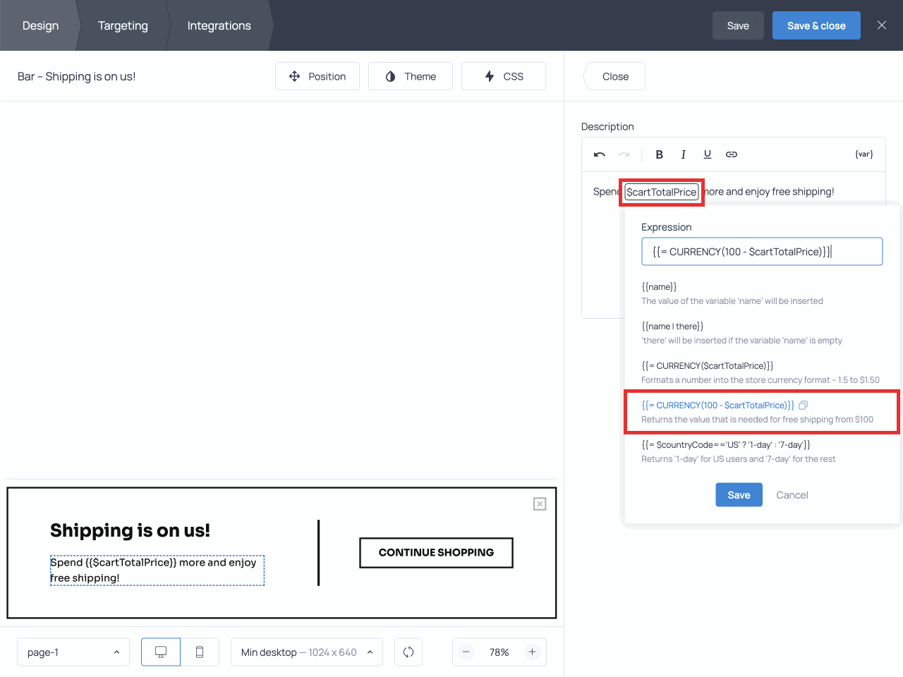Switch to the Targeting tab

[x=123, y=25]
